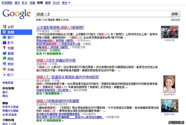Open 高市數位影廳開幕 related link
This screenshot has width=186, height=125.
click(x=58, y=114)
